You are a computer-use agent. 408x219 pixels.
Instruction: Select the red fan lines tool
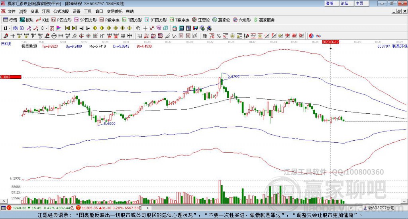tap(147, 36)
